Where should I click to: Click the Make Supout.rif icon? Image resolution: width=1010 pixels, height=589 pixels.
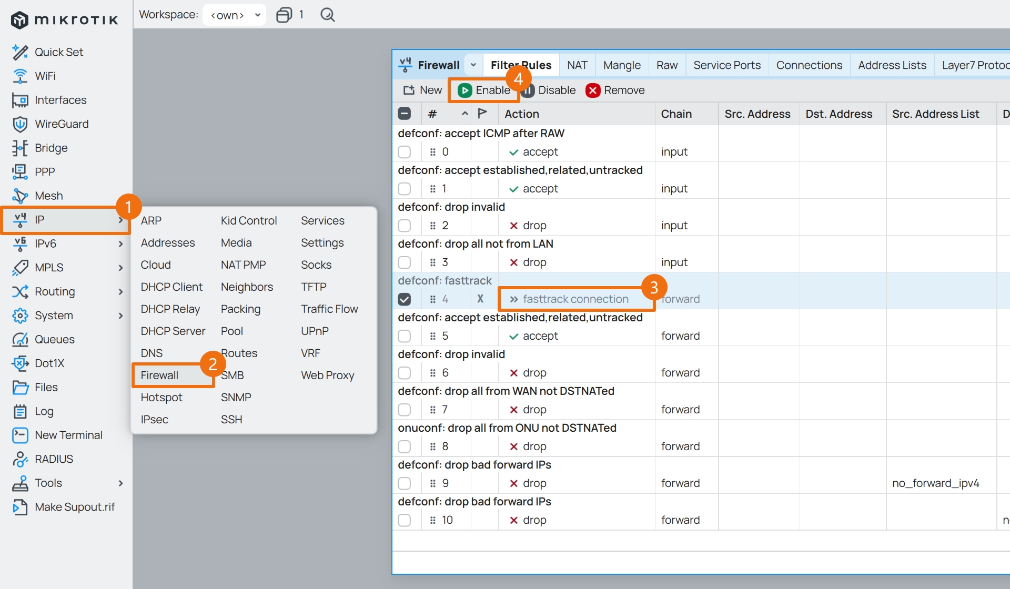click(x=20, y=507)
